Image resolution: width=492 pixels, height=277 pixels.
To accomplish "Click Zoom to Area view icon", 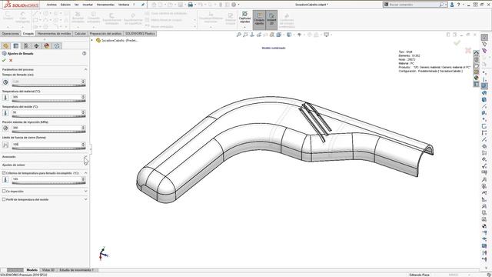I will pos(245,35).
